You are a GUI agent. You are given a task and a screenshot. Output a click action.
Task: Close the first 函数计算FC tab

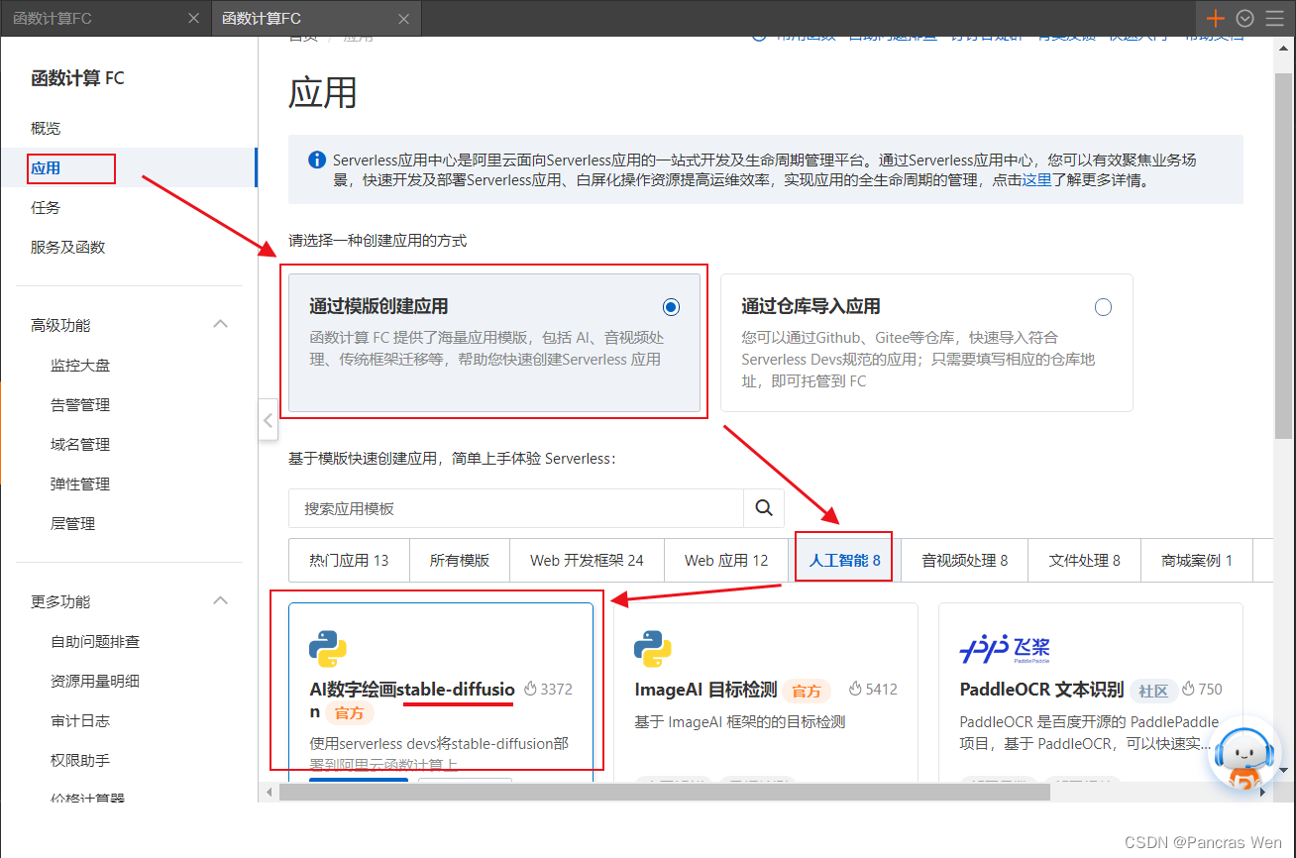coord(194,19)
